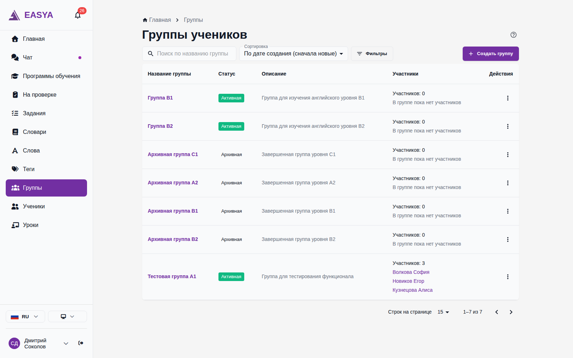Viewport: 573px width, 358px height.
Task: Focus the group name search field
Action: (x=189, y=54)
